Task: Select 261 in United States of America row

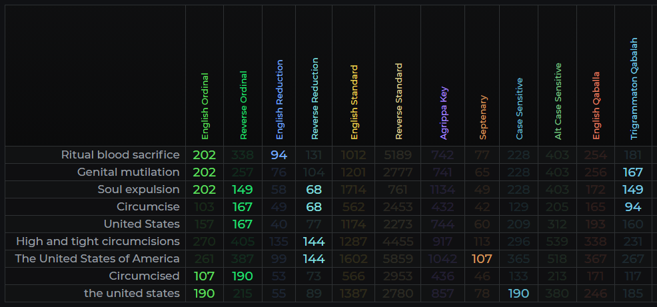Action: pos(205,259)
